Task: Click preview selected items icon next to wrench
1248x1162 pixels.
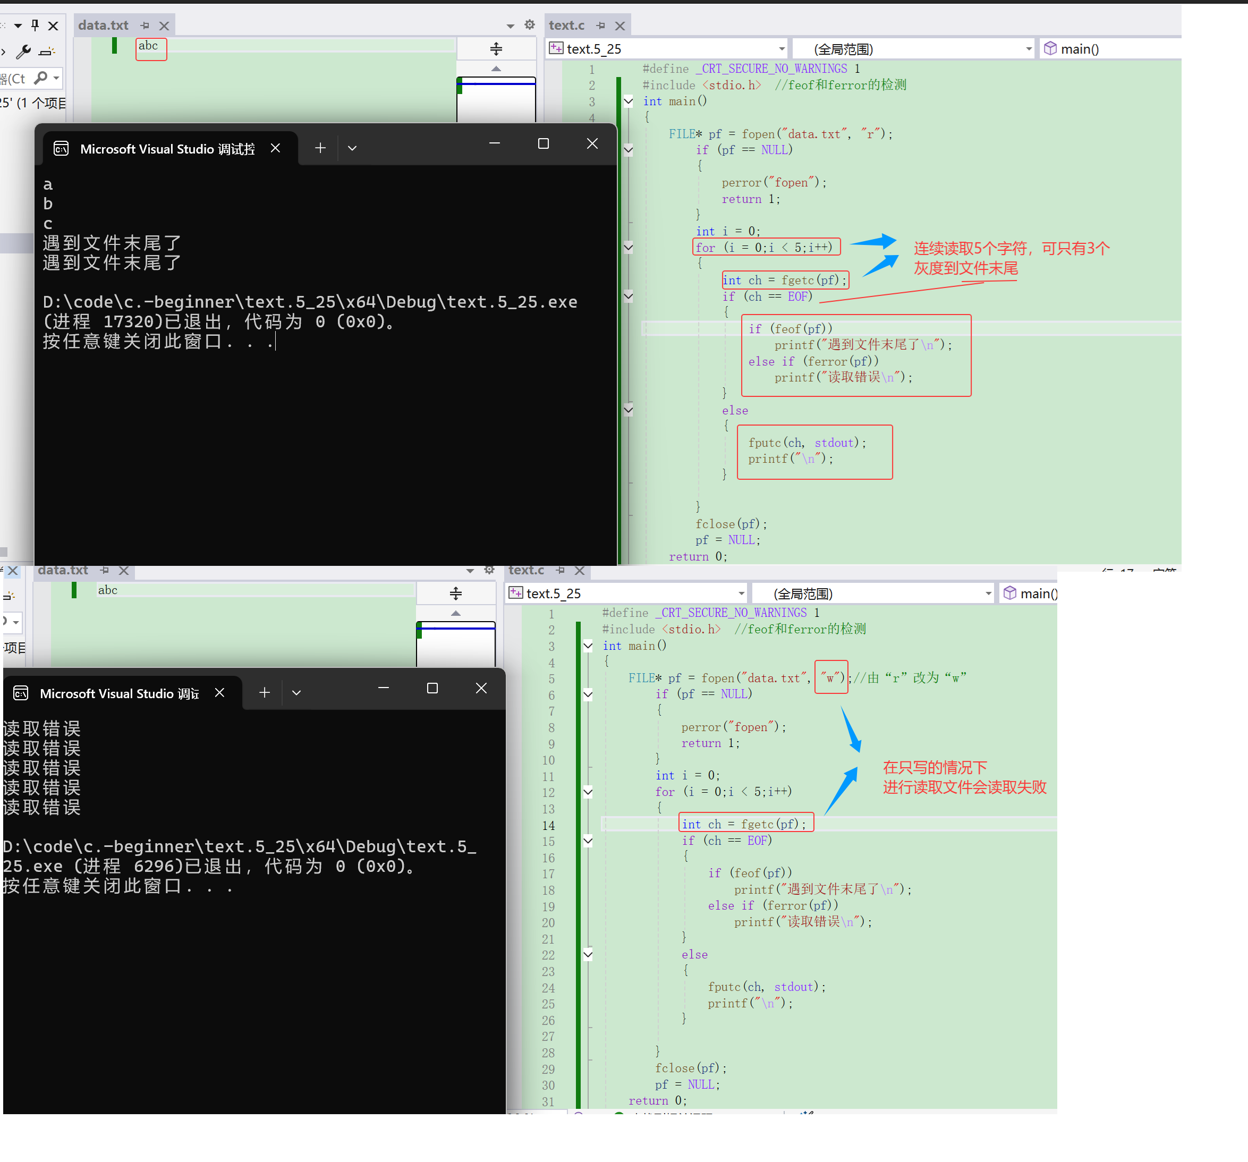Action: (46, 52)
